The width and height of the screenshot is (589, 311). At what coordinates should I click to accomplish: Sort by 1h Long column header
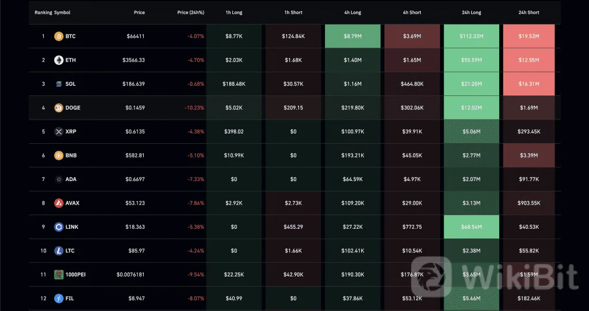coord(234,12)
